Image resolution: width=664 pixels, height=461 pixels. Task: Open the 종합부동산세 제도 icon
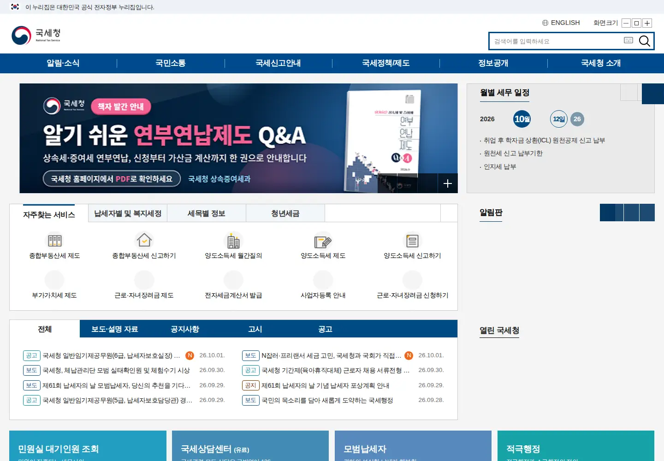point(54,241)
